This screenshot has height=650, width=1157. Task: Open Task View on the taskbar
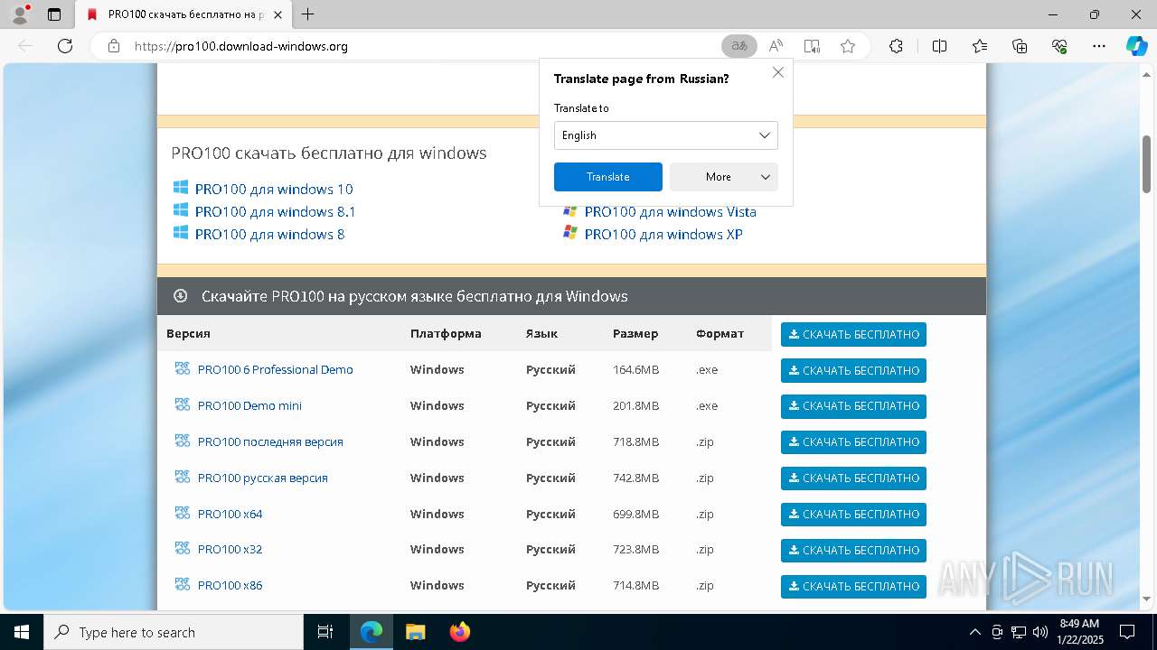[325, 632]
